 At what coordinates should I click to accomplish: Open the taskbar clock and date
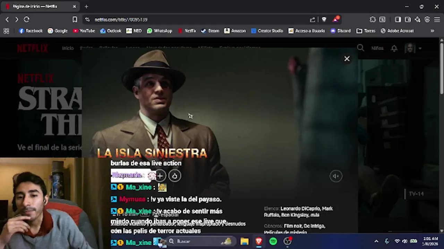pyautogui.click(x=430, y=241)
